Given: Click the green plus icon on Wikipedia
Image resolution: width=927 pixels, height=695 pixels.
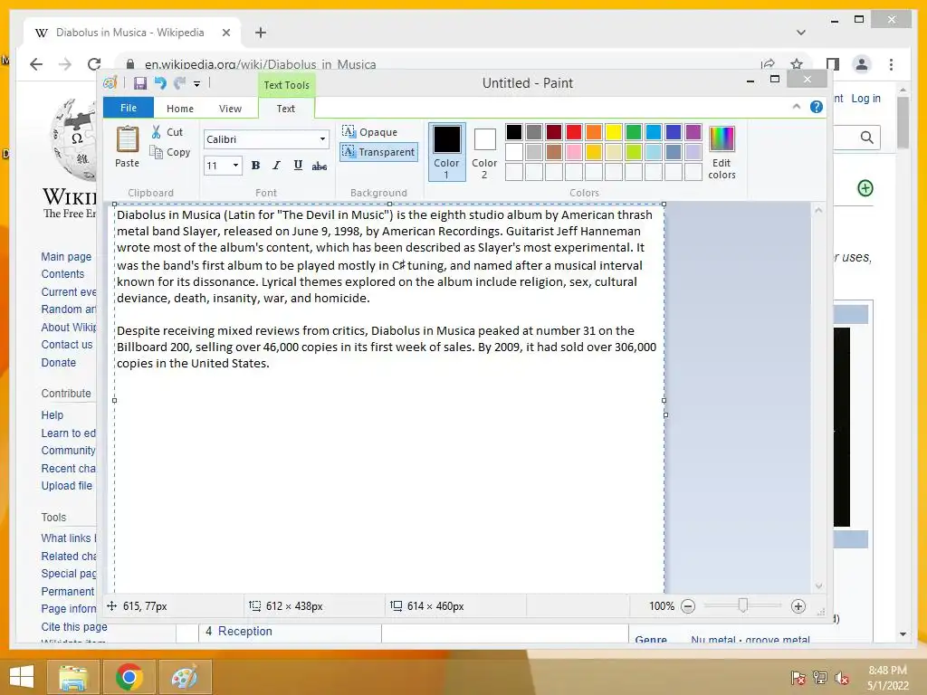Looking at the screenshot, I should [x=865, y=188].
